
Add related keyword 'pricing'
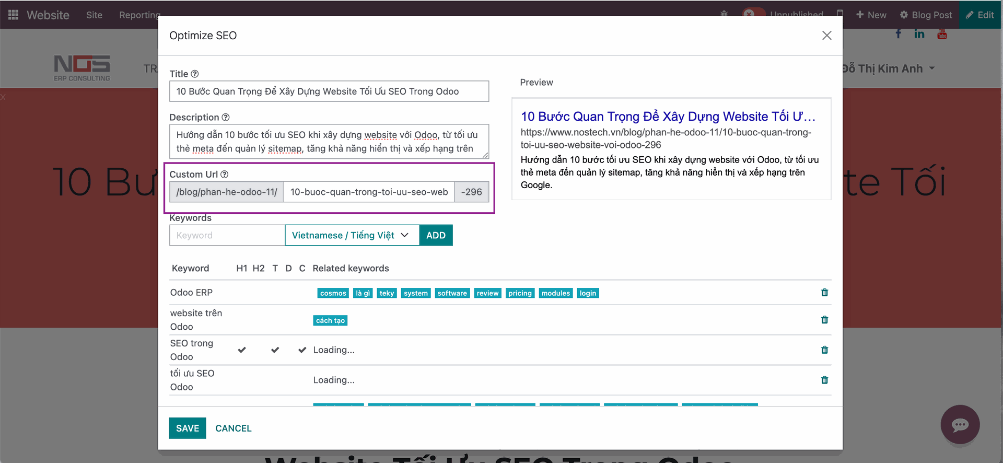click(x=520, y=293)
